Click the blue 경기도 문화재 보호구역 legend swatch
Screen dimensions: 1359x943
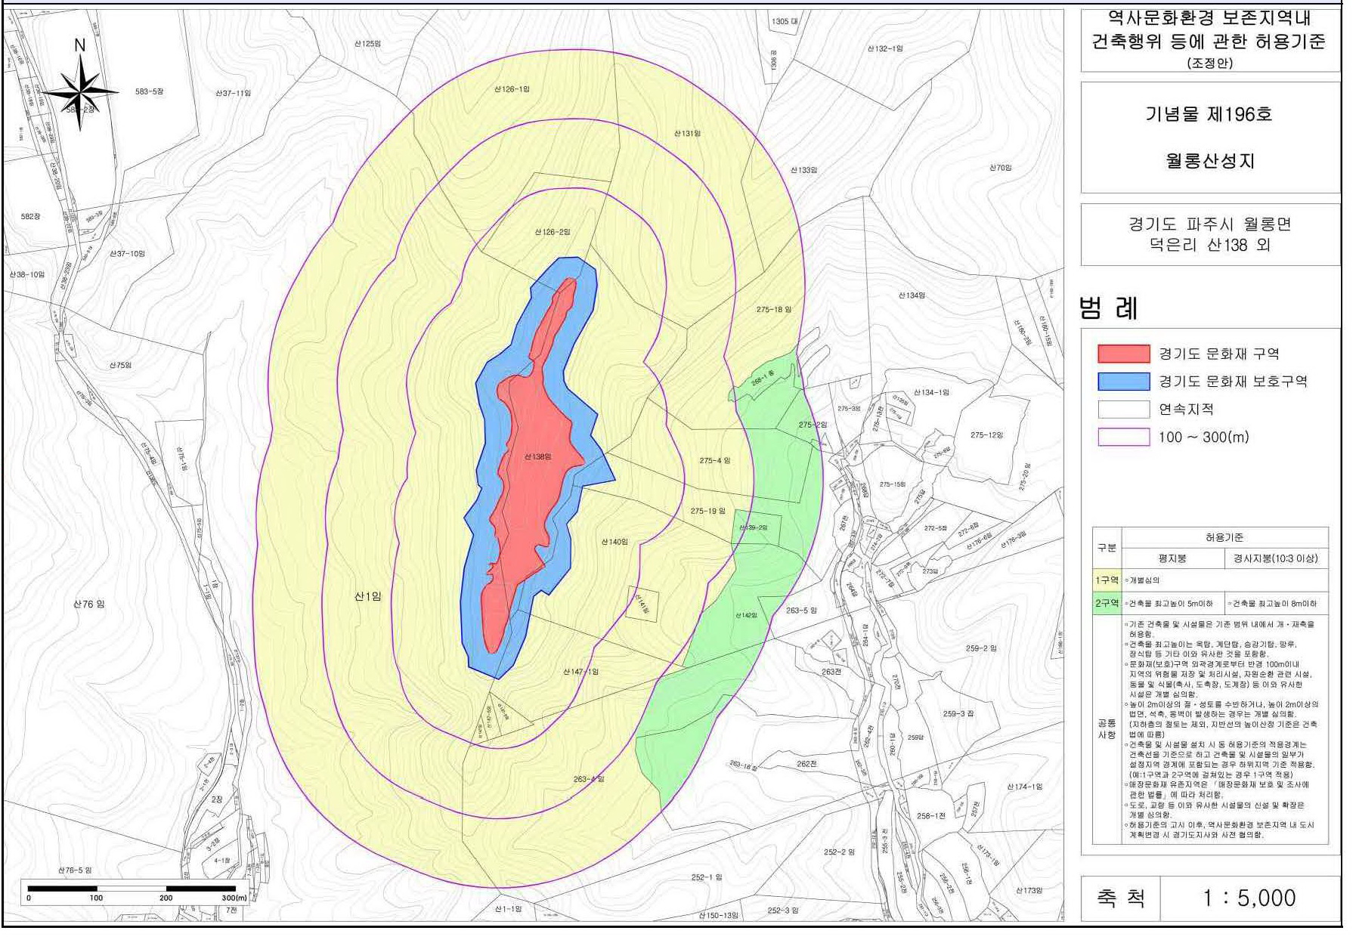coord(1123,382)
